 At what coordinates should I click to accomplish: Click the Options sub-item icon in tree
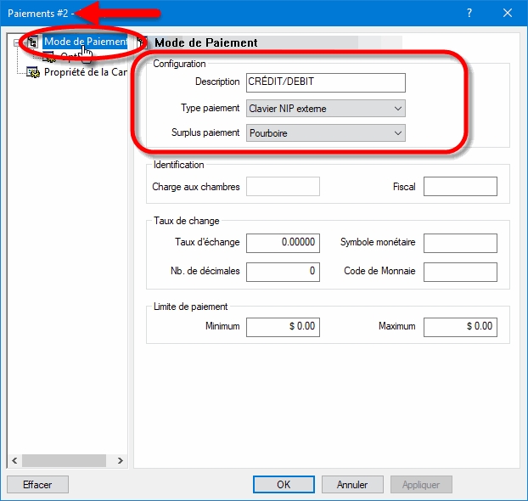49,57
